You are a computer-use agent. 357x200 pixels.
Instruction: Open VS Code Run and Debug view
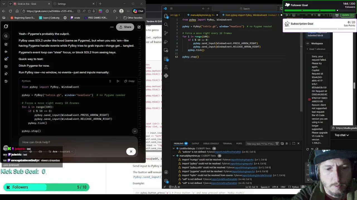pyautogui.click(x=166, y=42)
